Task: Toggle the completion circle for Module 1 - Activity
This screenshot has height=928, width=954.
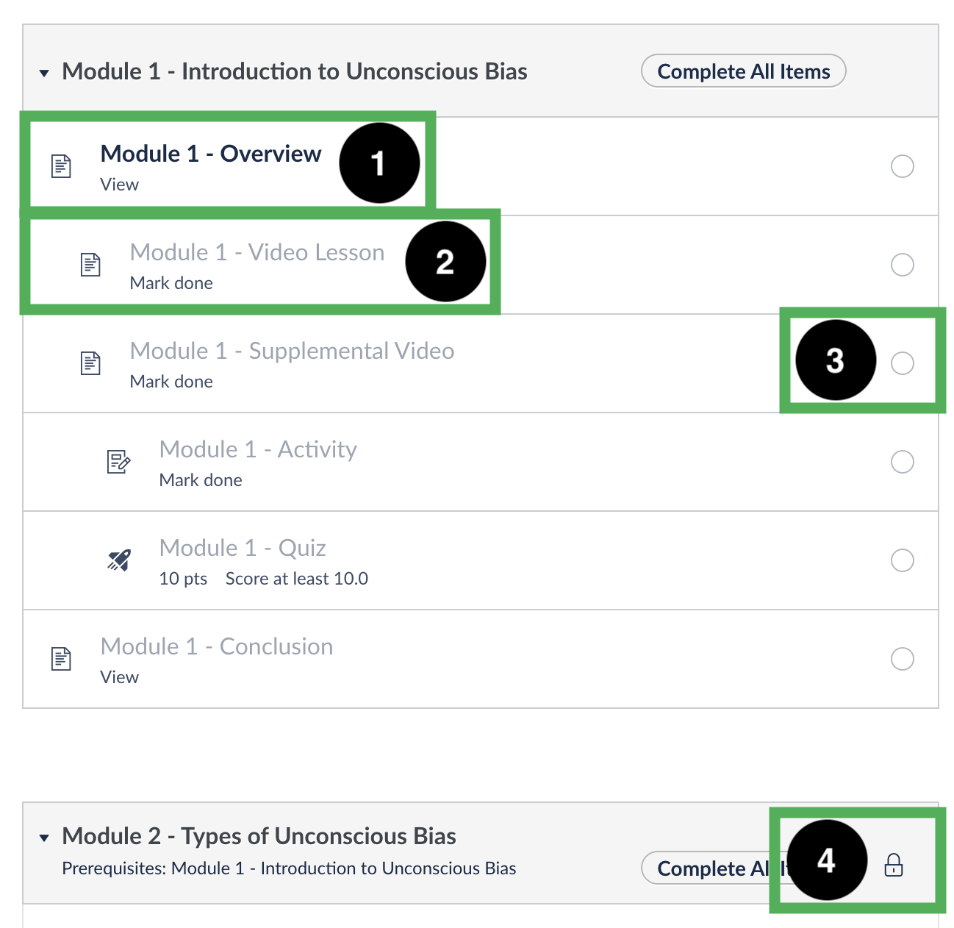Action: tap(902, 462)
